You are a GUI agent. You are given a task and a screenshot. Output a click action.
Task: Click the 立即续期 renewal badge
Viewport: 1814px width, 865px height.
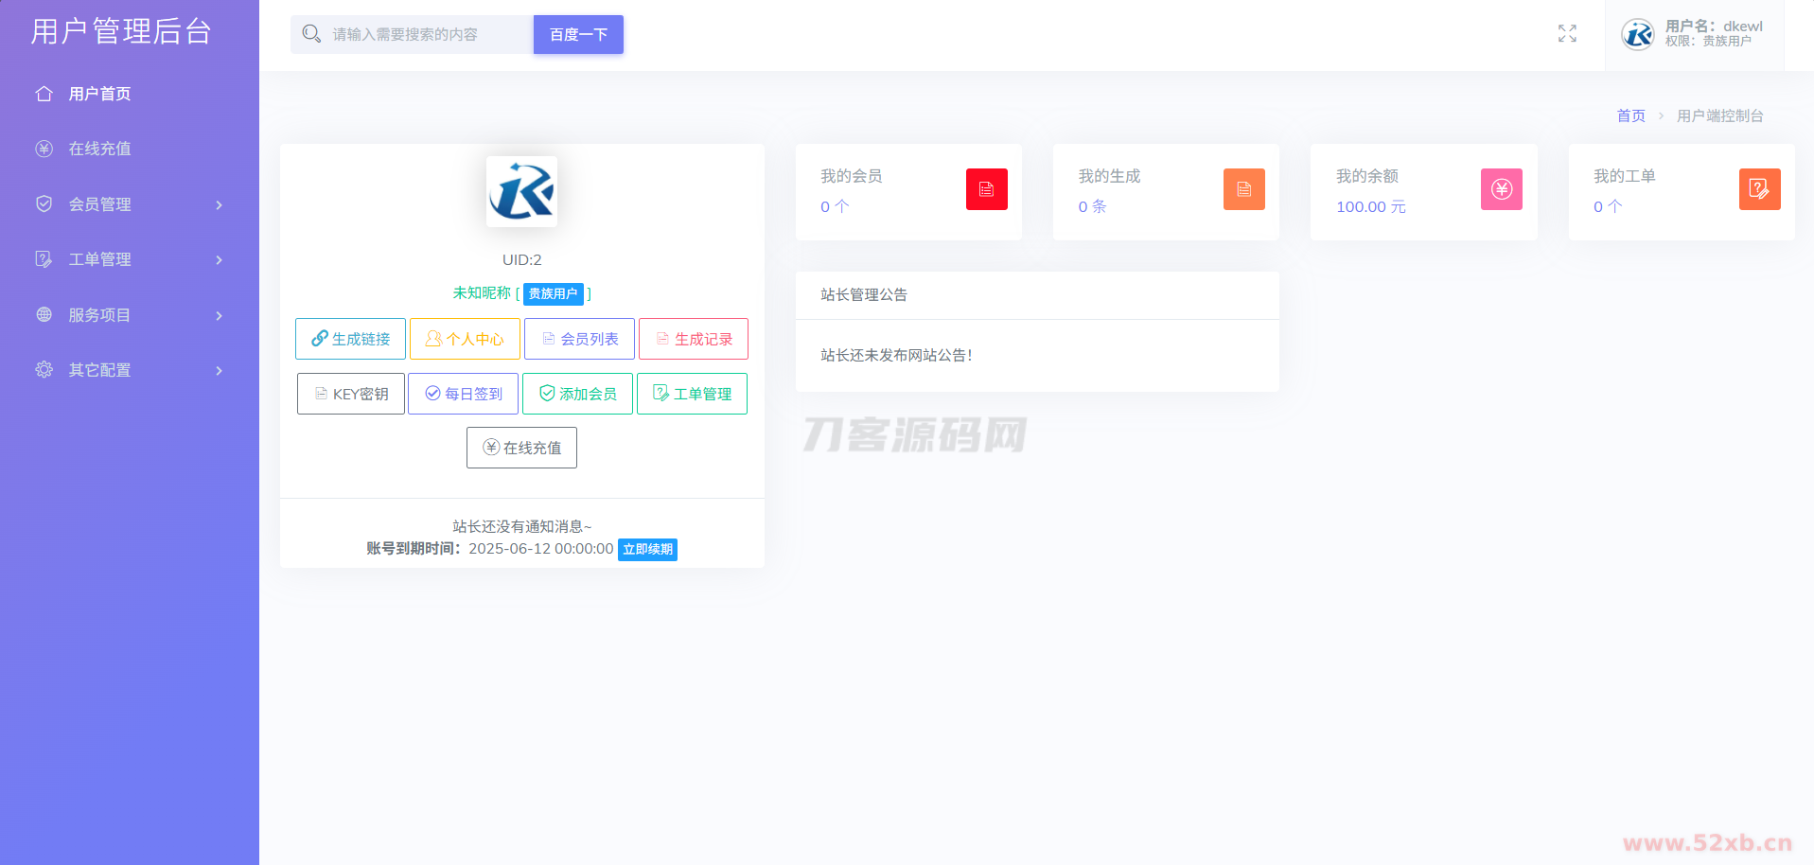click(647, 550)
